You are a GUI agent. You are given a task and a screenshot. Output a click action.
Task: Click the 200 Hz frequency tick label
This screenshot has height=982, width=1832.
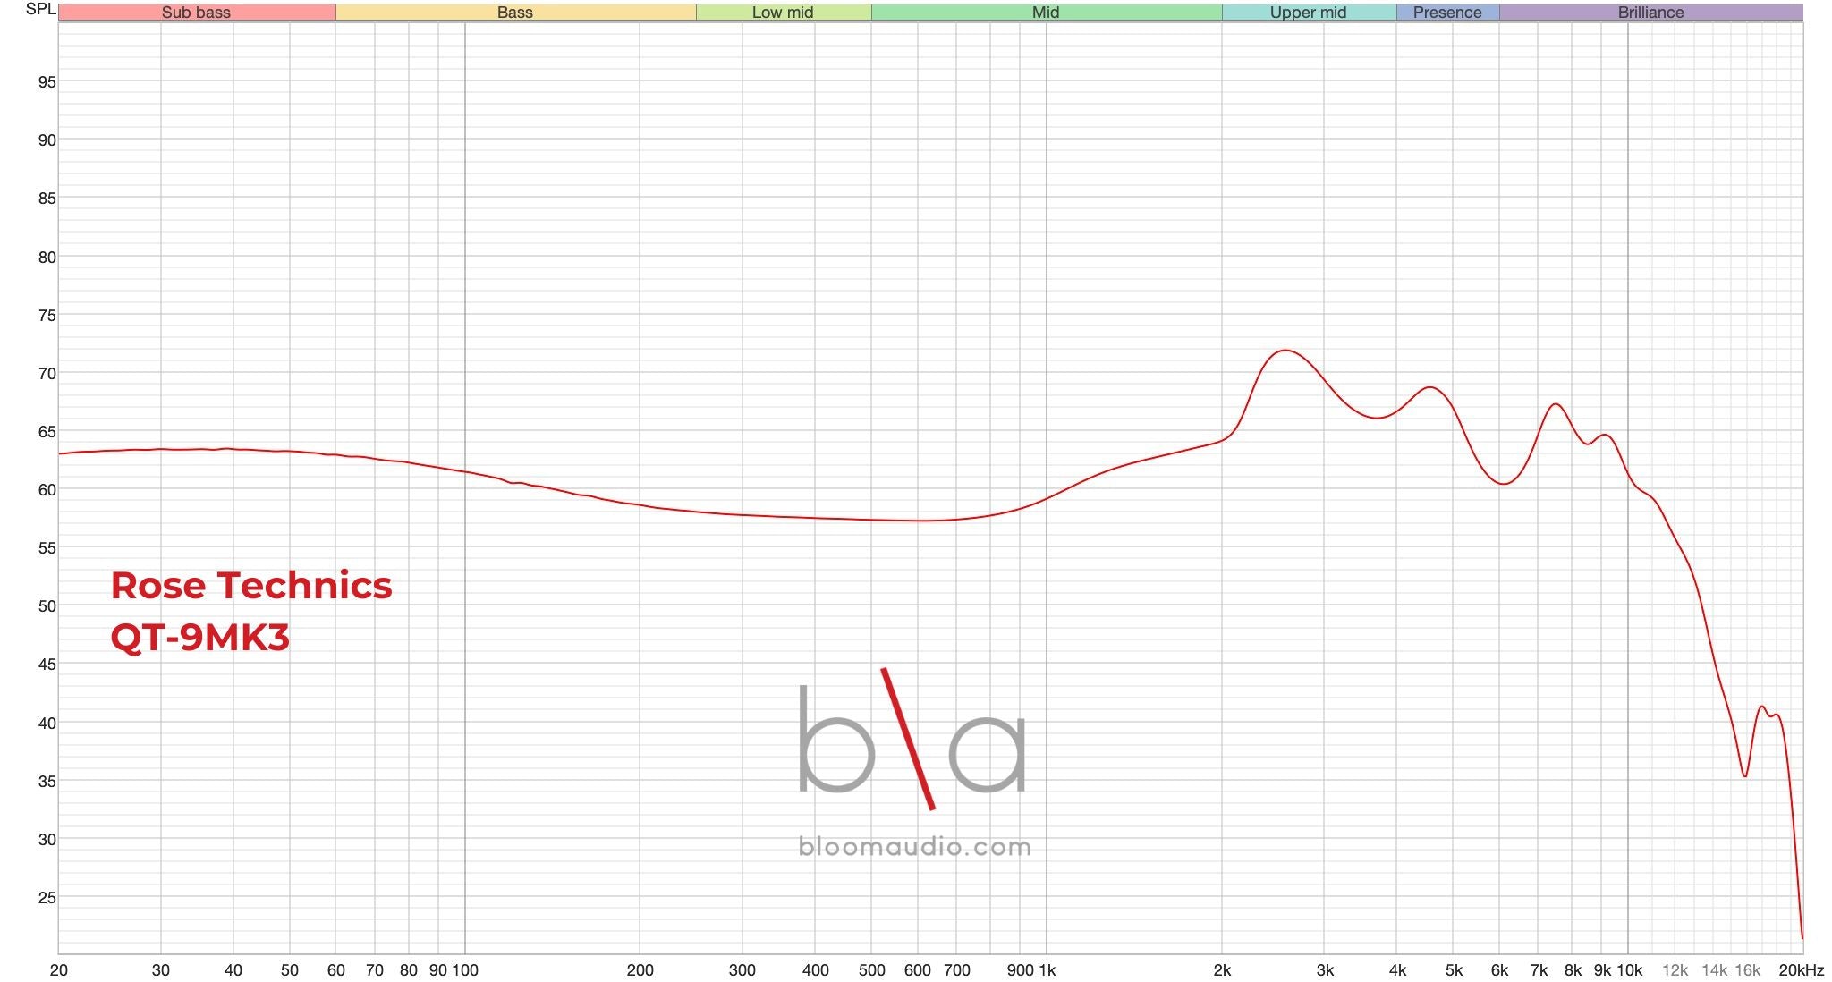(640, 970)
